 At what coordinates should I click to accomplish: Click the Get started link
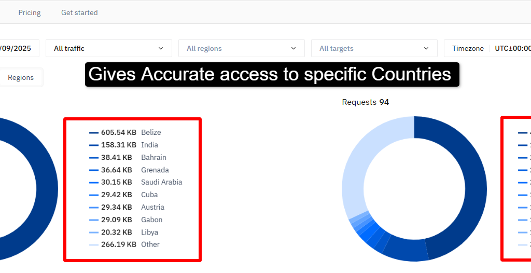(79, 12)
